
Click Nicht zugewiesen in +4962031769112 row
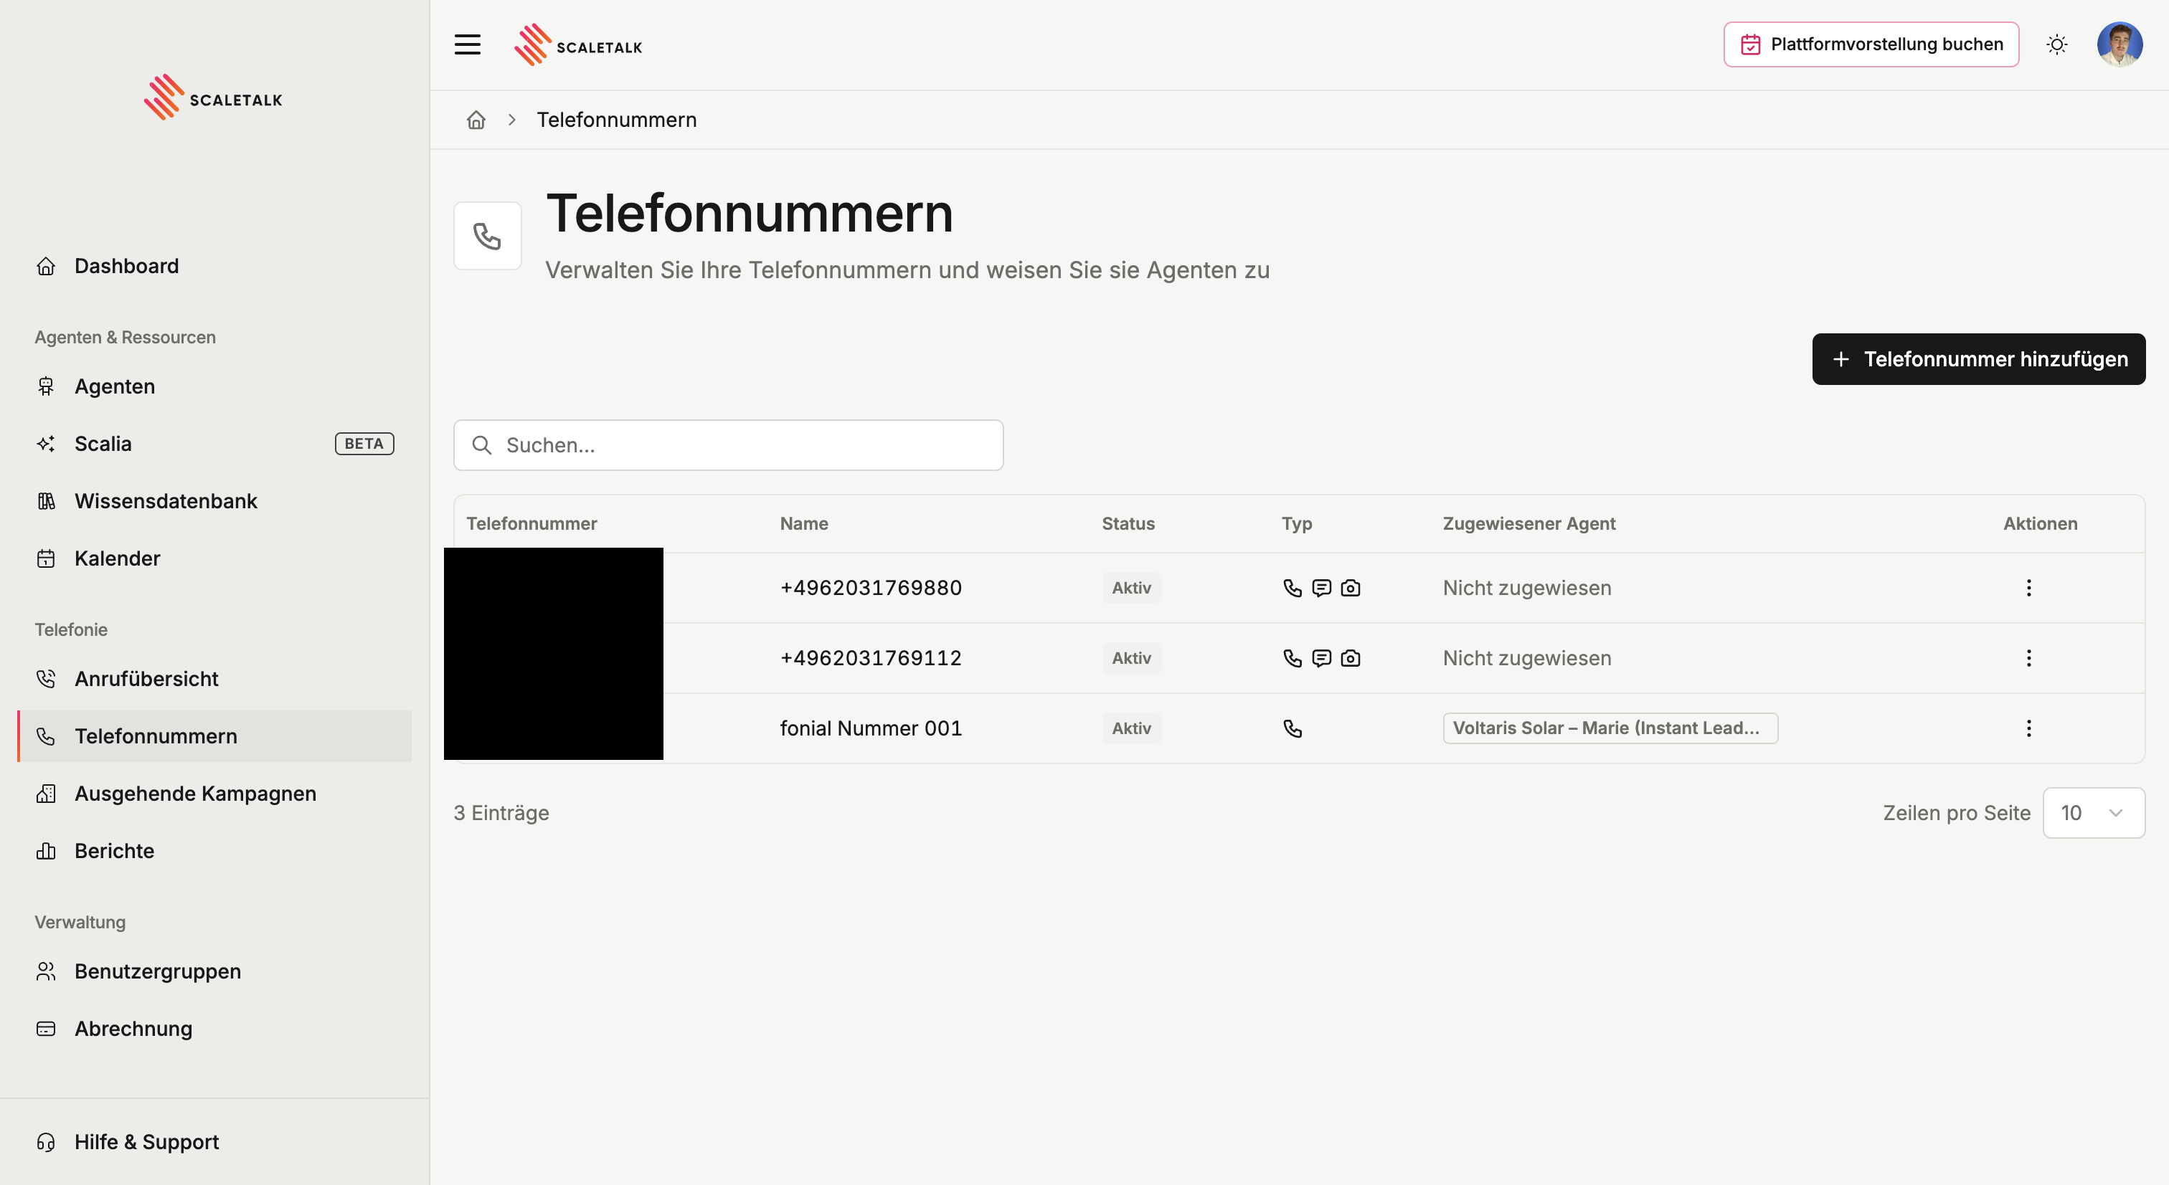1526,658
